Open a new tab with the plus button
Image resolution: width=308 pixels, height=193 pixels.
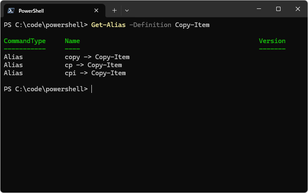coord(114,10)
